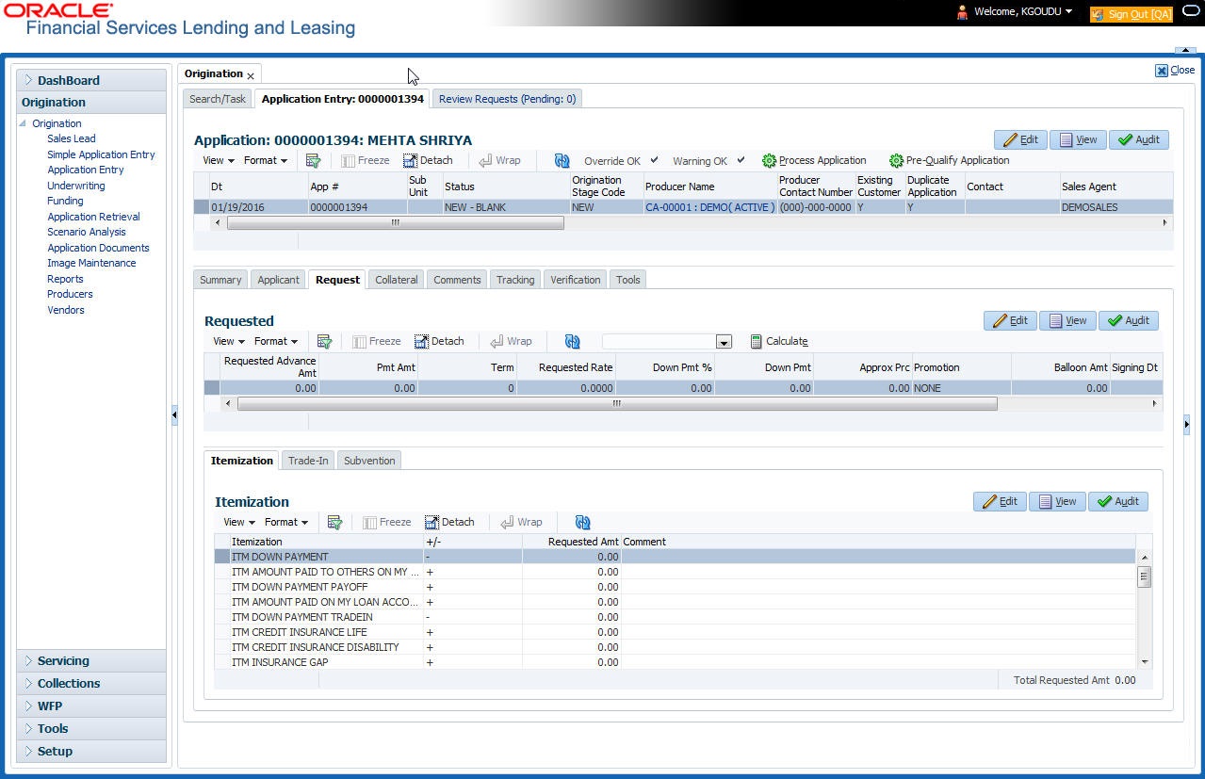The image size is (1205, 779).
Task: Click Pre-Qualify Application gear icon
Action: click(896, 160)
